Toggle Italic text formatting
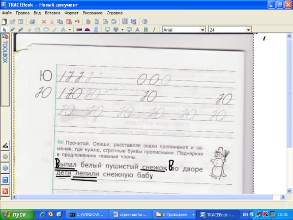The image size is (293, 220). pos(154,30)
